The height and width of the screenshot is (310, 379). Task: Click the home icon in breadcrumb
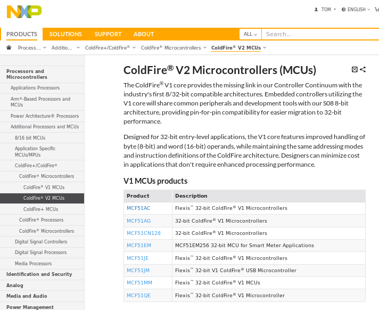(9, 47)
